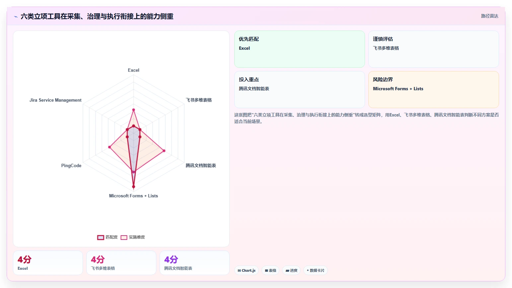This screenshot has width=512, height=288.
Task: Click the Excel axis label on the radar
Action: [x=133, y=70]
